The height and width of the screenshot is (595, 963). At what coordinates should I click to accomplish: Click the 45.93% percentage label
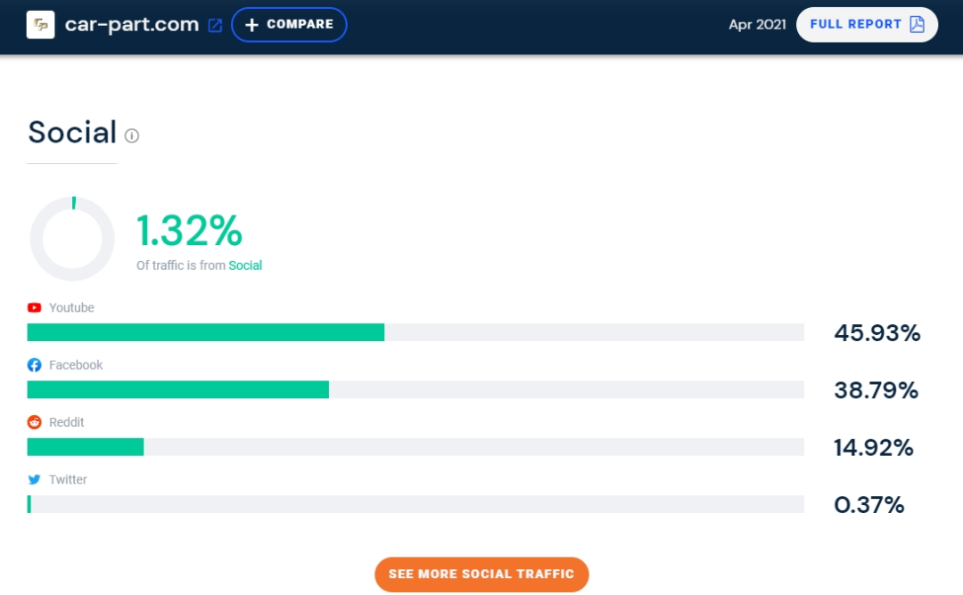point(877,333)
